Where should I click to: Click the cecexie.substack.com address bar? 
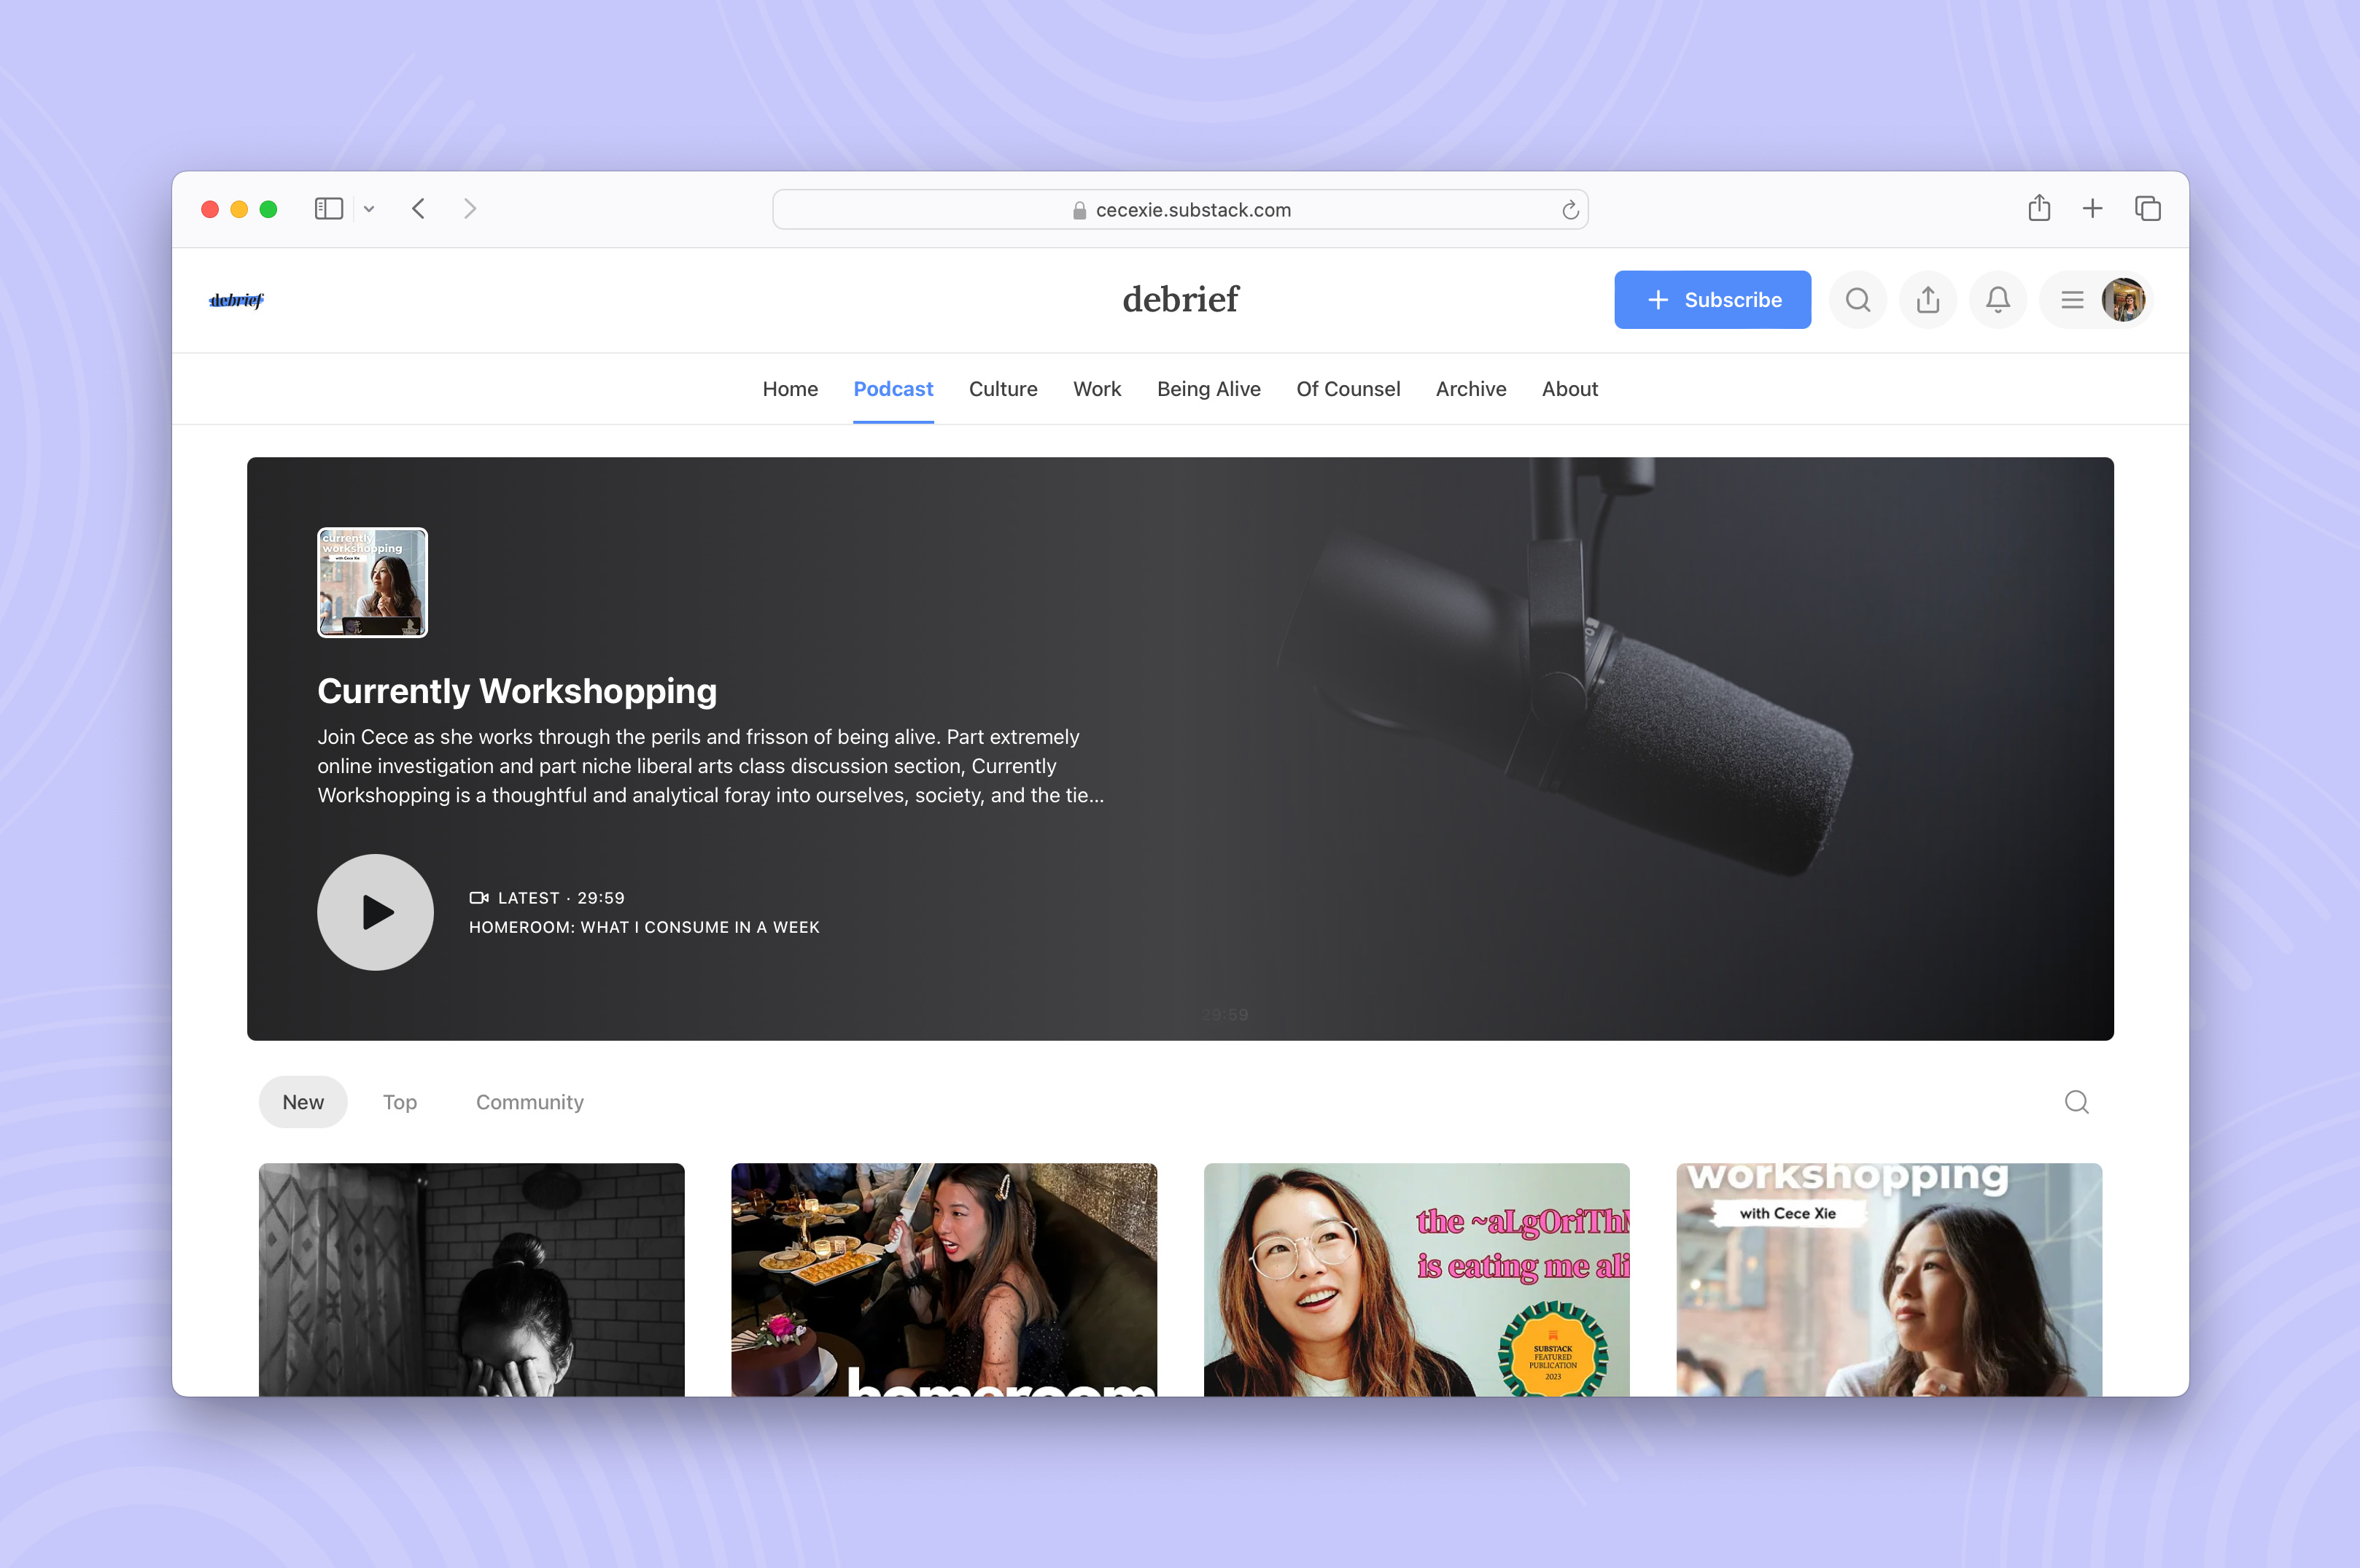pos(1181,209)
